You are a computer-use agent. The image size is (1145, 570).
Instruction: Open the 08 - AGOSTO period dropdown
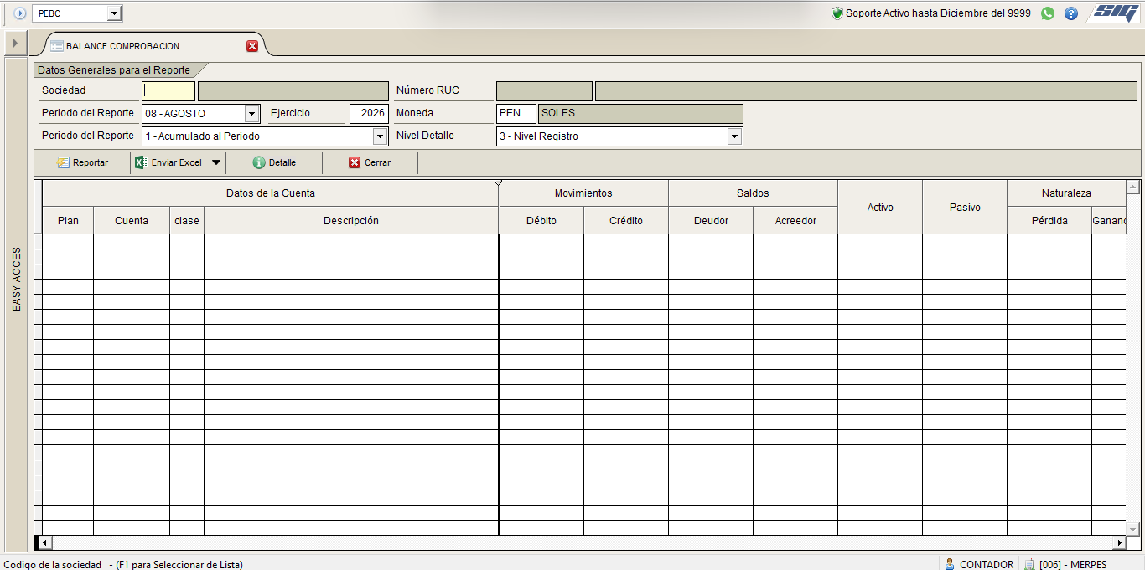coord(252,113)
